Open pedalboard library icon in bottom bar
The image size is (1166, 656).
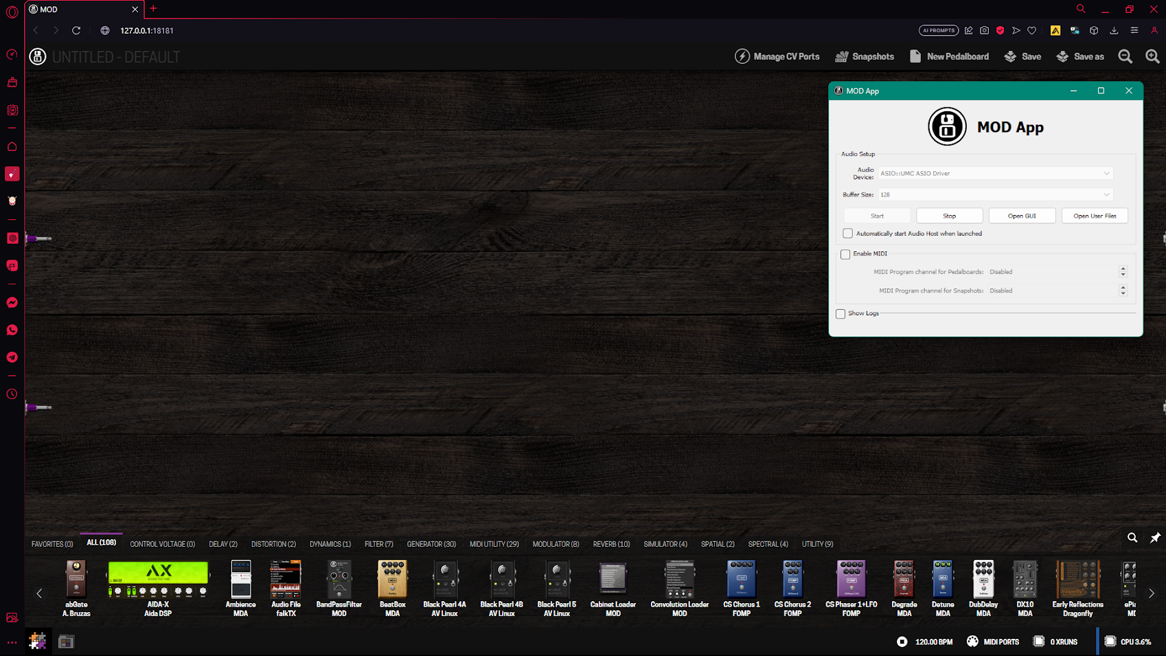pyautogui.click(x=66, y=642)
